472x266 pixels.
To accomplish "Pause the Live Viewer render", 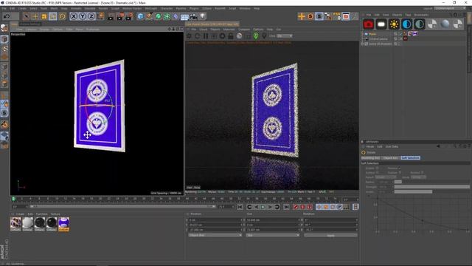I will tap(206, 36).
